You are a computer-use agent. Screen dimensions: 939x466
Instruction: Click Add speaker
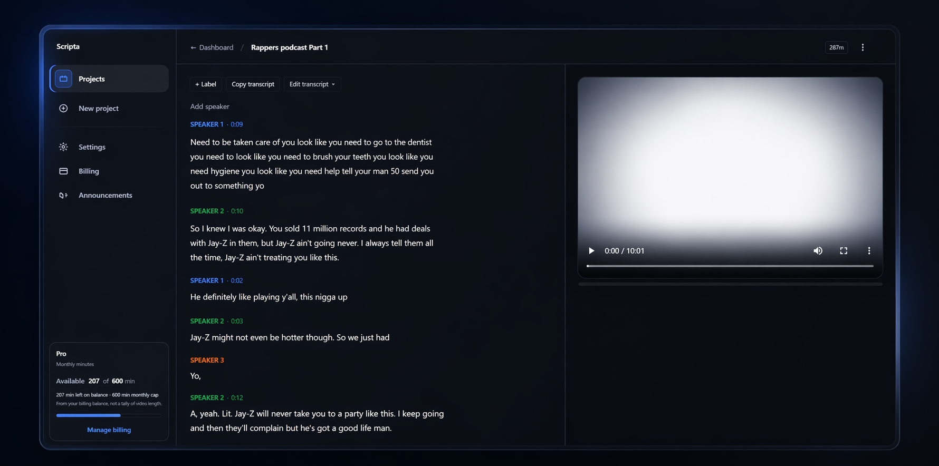(210, 106)
